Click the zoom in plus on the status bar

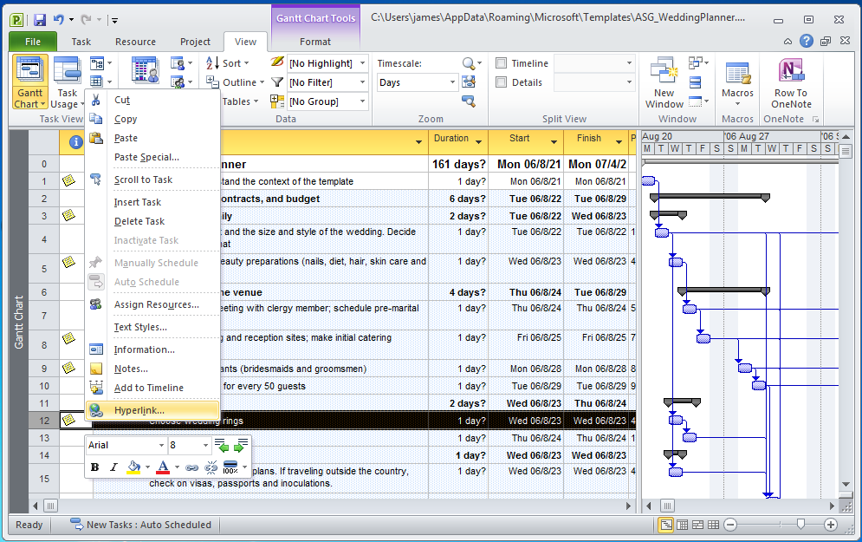click(830, 525)
